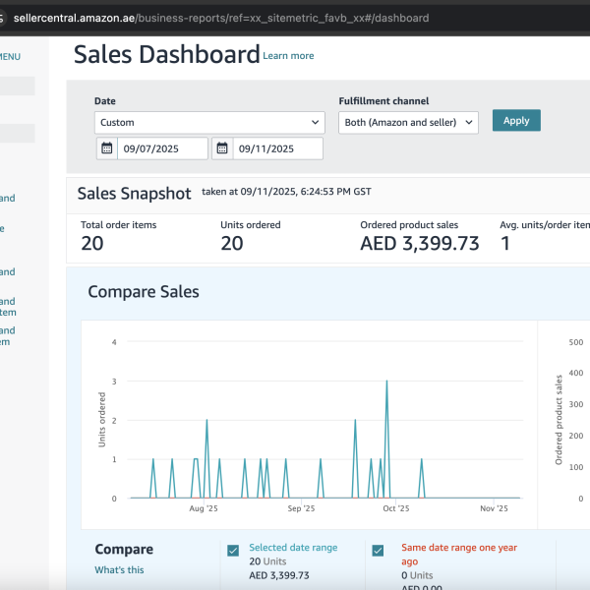The width and height of the screenshot is (590, 590).
Task: Open the Fulfillment channel dropdown
Action: point(408,122)
